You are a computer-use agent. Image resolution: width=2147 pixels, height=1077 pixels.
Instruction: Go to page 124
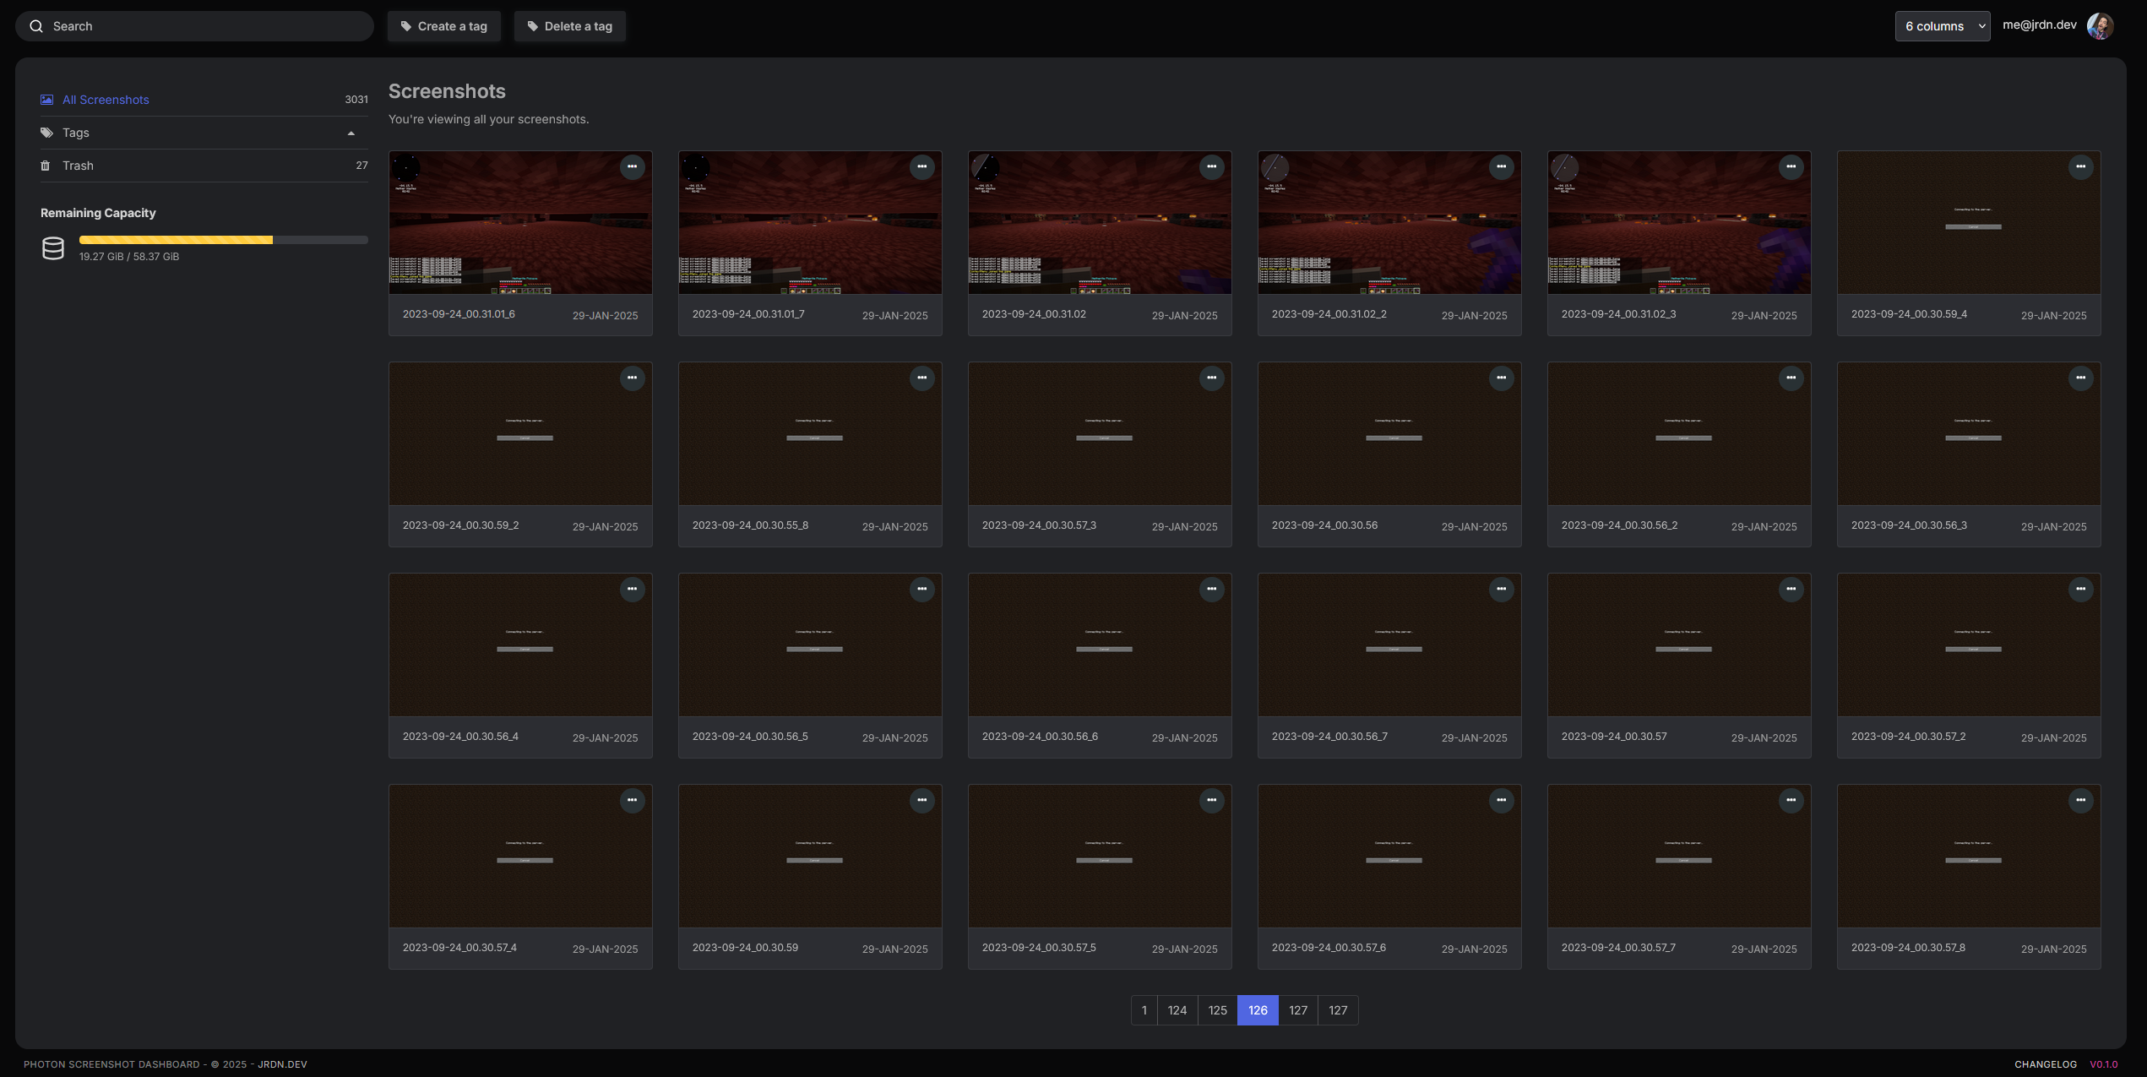(x=1177, y=1010)
